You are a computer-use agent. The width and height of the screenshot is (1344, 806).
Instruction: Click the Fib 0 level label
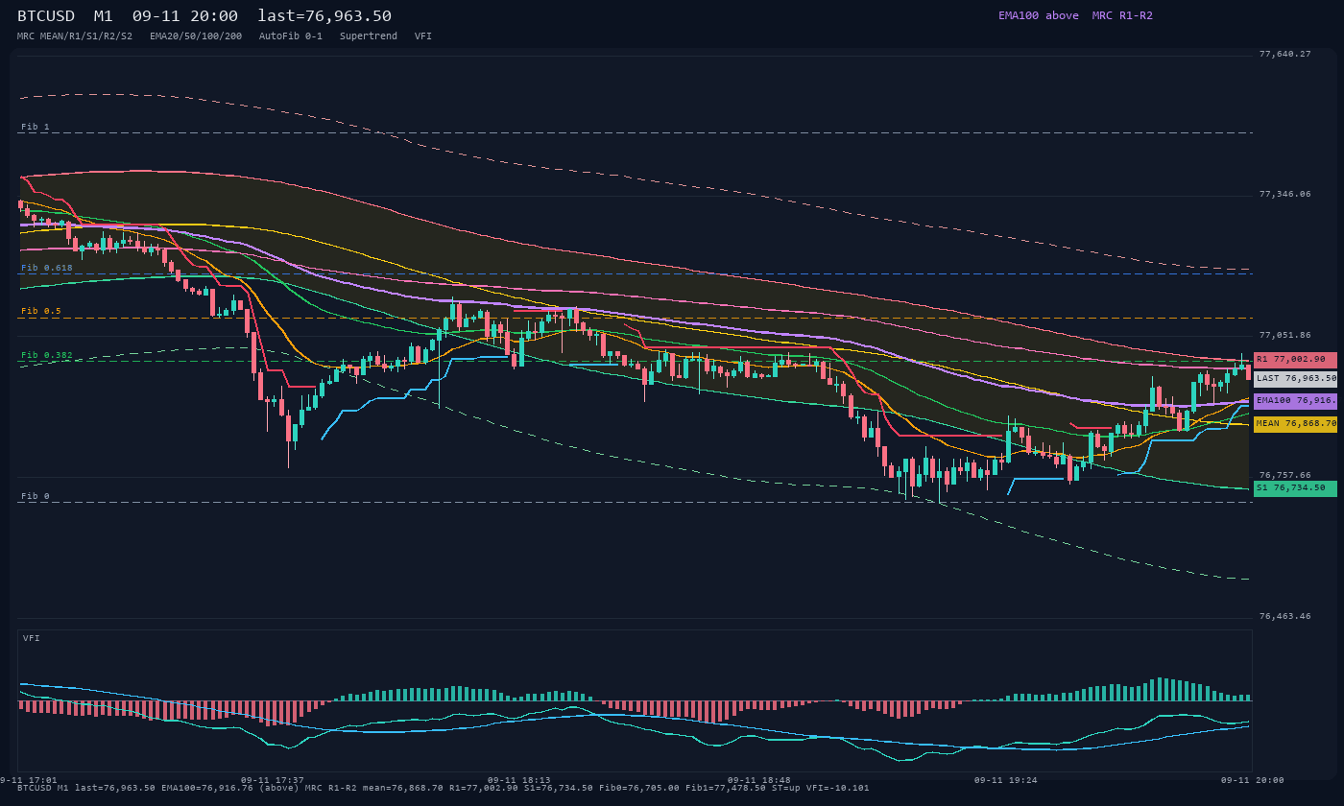[x=36, y=496]
